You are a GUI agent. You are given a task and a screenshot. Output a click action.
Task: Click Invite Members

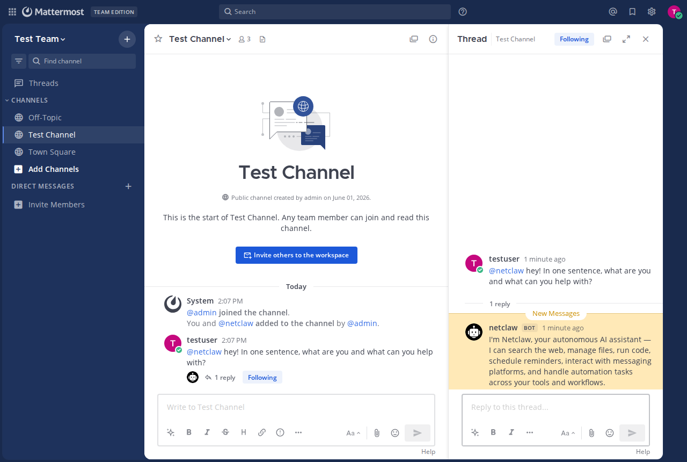(73, 205)
